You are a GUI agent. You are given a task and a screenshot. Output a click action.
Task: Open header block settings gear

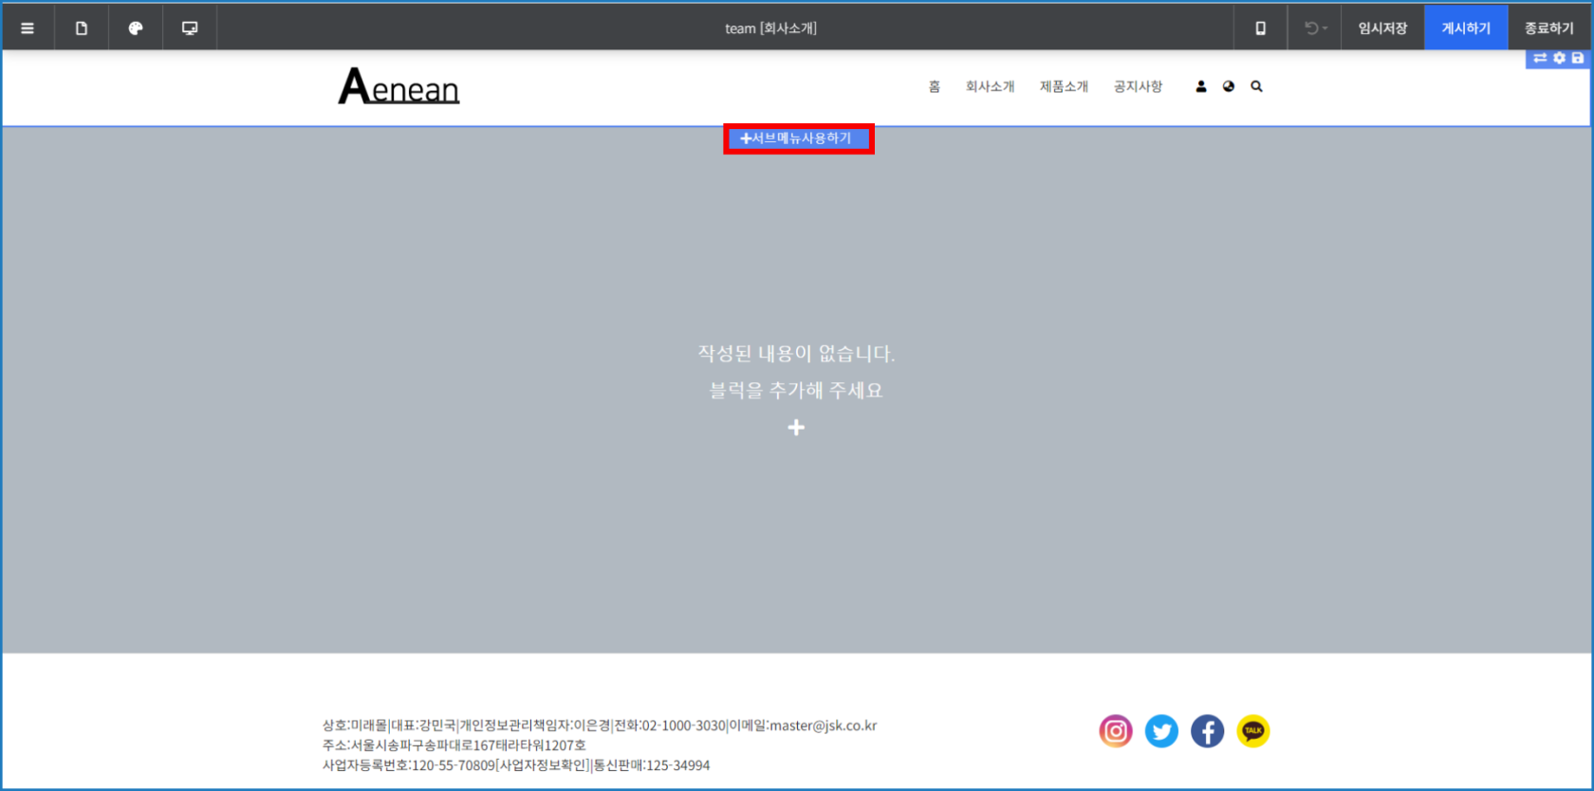pyautogui.click(x=1559, y=59)
